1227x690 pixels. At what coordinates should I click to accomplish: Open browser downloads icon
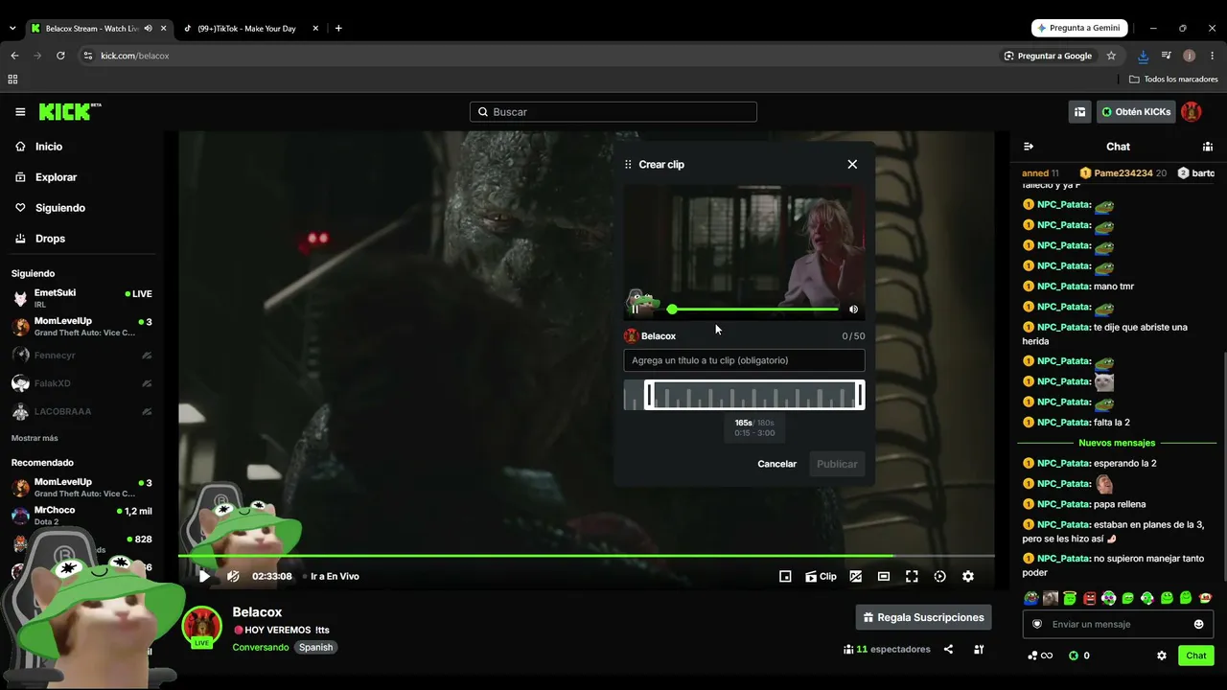1143,56
